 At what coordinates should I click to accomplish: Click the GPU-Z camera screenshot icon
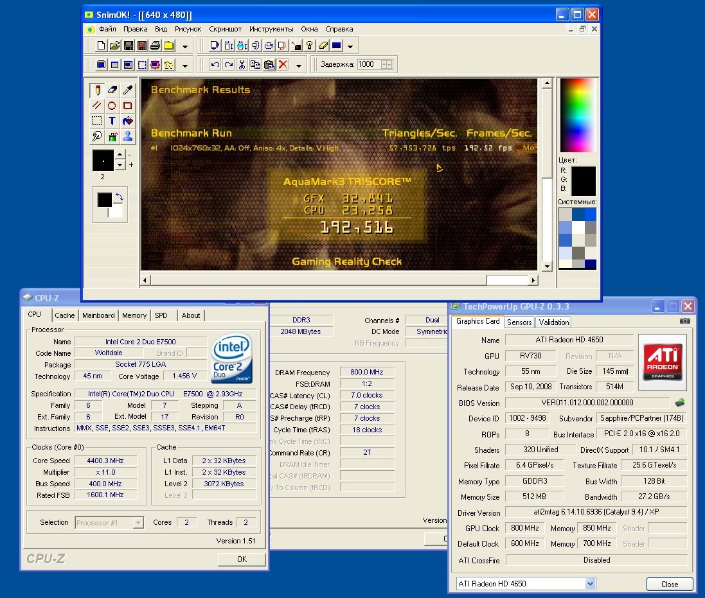[685, 321]
